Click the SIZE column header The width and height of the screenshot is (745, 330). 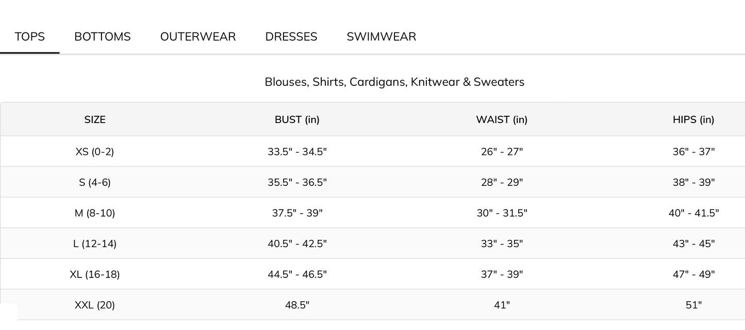(95, 119)
